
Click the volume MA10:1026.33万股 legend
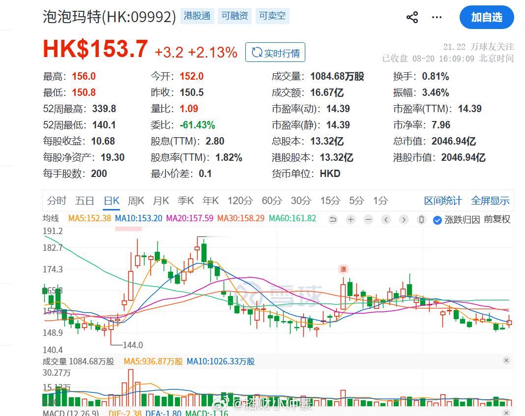tap(221, 361)
